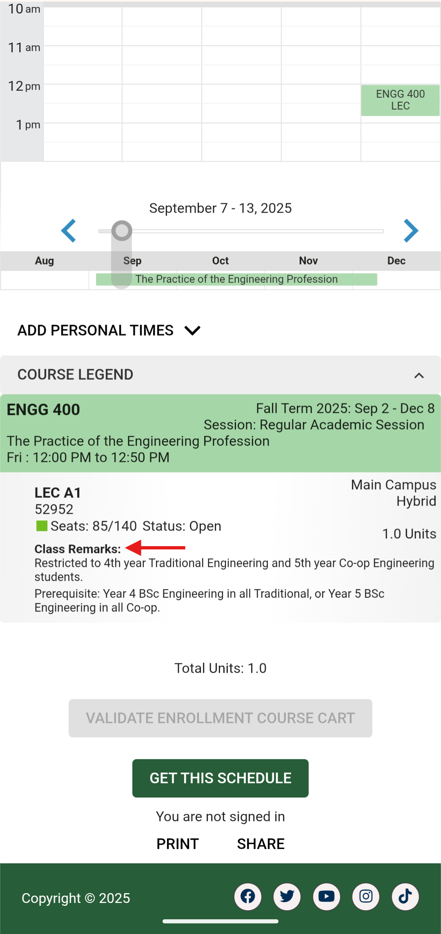The width and height of the screenshot is (441, 934).
Task: Select the ENGG 400 LEC calendar block
Action: [400, 100]
